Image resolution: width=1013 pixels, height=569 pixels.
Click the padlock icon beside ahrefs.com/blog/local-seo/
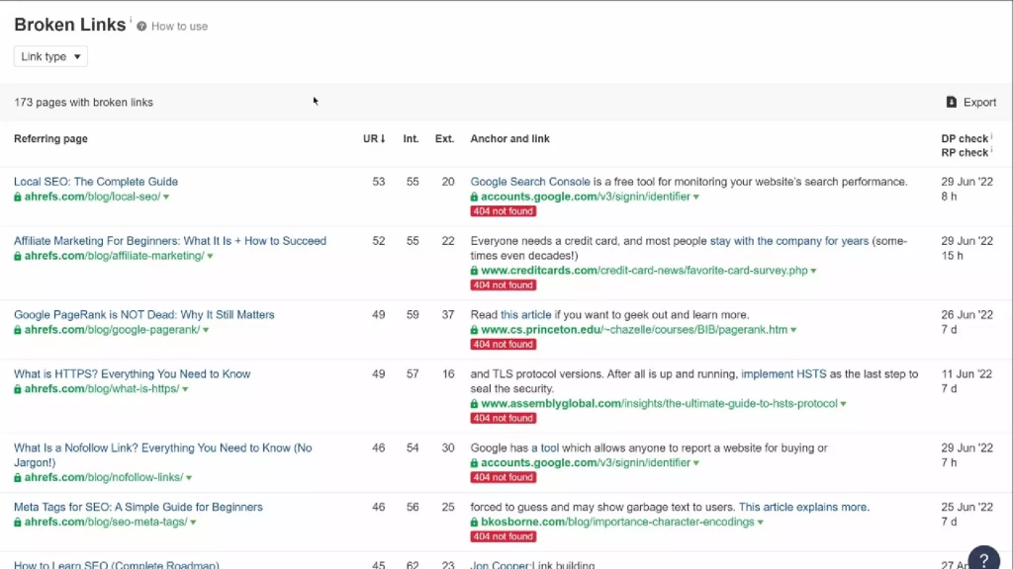click(18, 197)
